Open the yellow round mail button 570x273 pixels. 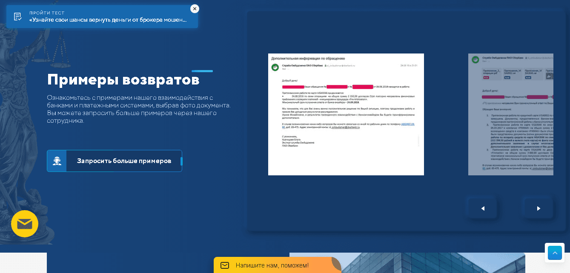click(x=25, y=224)
